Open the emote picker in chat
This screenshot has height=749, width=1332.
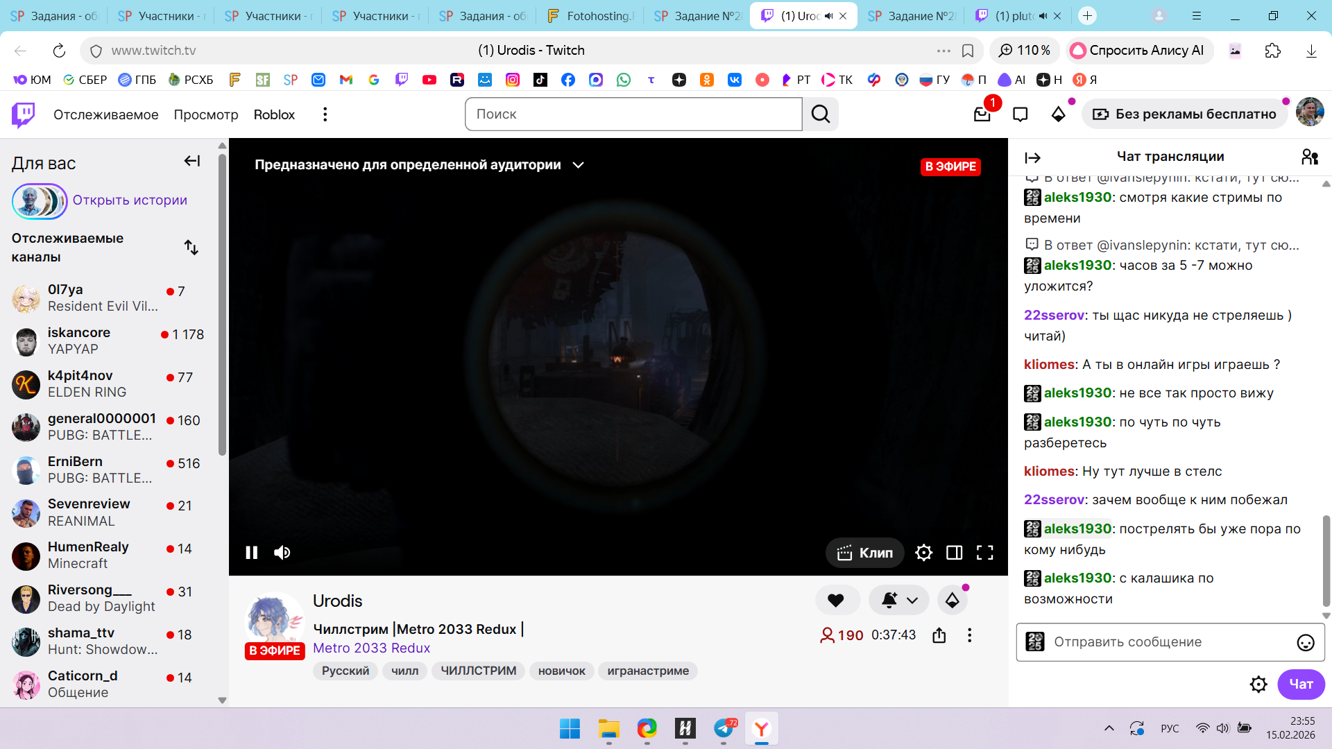click(x=1305, y=643)
